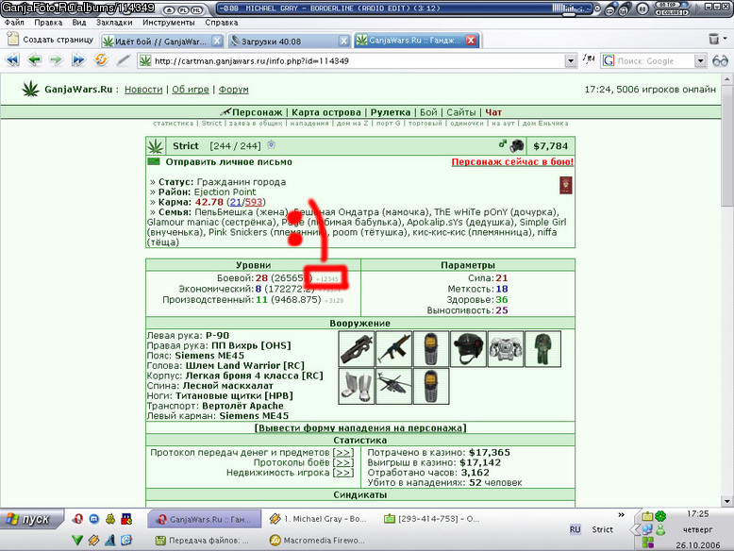Viewport: 734px width, 551px height.
Task: Toggle the PL playlist button on the player
Action: [183, 9]
